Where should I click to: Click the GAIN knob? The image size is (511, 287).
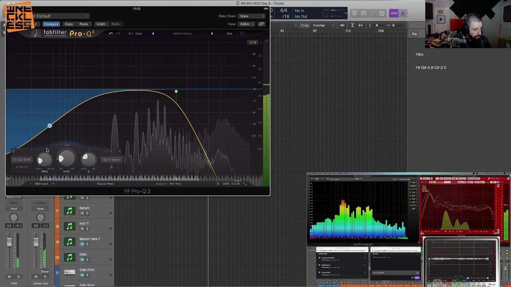(x=66, y=159)
